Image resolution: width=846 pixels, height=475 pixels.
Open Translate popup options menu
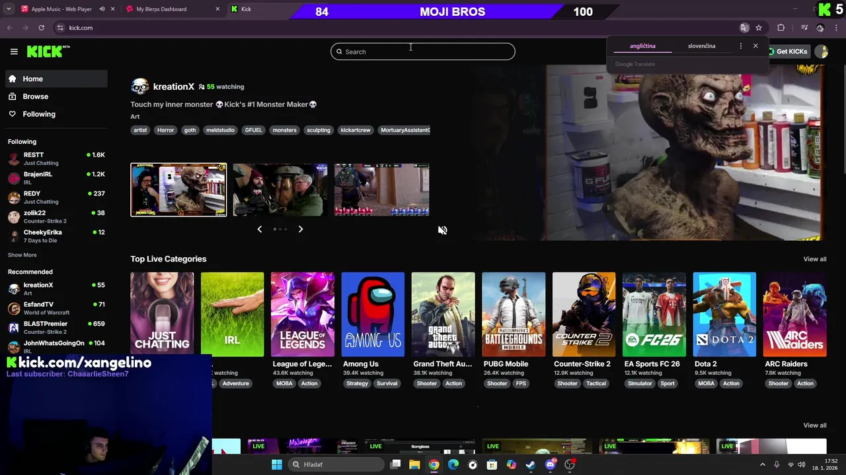coord(740,46)
